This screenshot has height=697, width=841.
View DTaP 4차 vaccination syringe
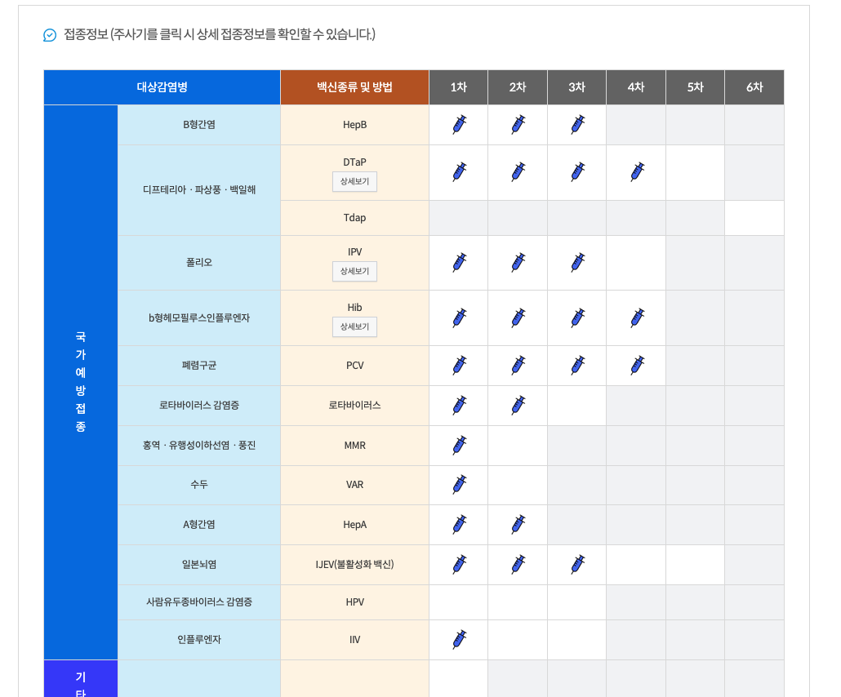point(637,172)
